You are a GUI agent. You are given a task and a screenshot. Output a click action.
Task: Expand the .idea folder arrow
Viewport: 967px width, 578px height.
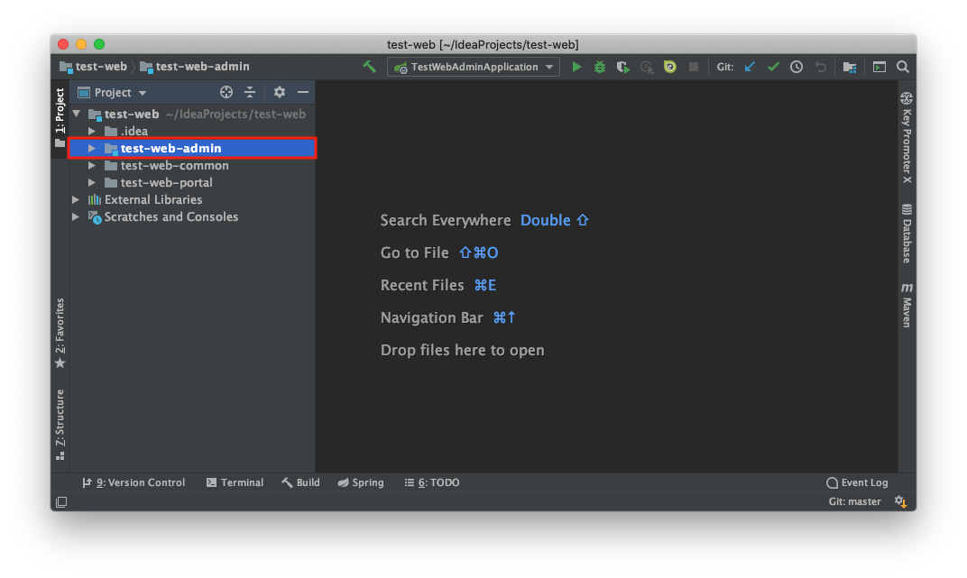coord(92,131)
